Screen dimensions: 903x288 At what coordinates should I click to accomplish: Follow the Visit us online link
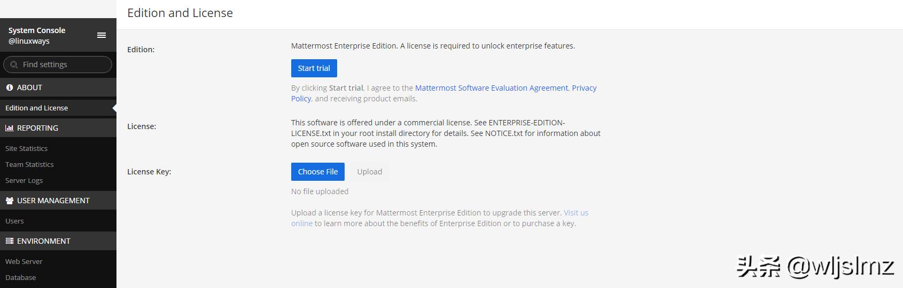(576, 213)
